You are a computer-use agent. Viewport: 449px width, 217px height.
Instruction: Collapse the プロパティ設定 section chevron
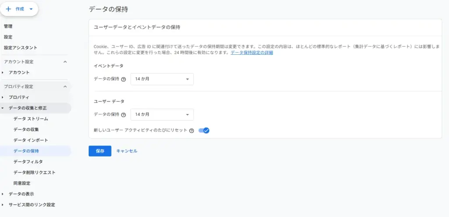pyautogui.click(x=65, y=86)
